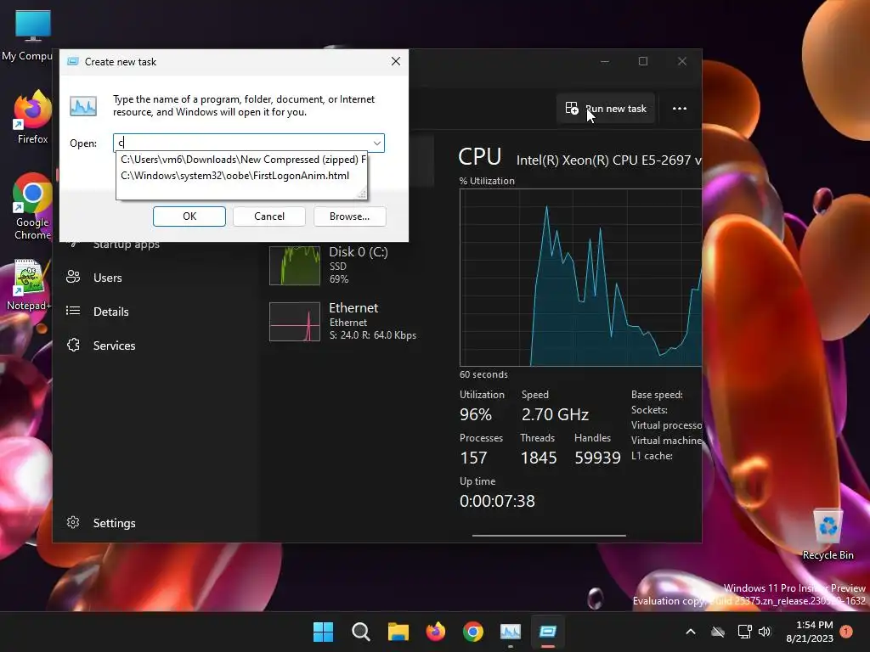Viewport: 870px width, 652px height.
Task: Click the horizontal scrollbar under CPU details
Action: [549, 536]
